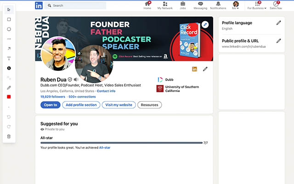Activate the pencil drawing tool
The height and width of the screenshot is (184, 294).
point(9,88)
